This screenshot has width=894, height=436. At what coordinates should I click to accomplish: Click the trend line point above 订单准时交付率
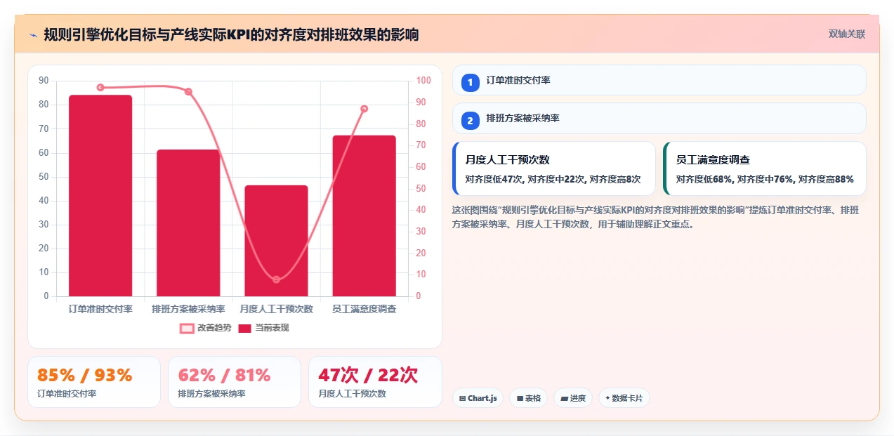(x=100, y=87)
